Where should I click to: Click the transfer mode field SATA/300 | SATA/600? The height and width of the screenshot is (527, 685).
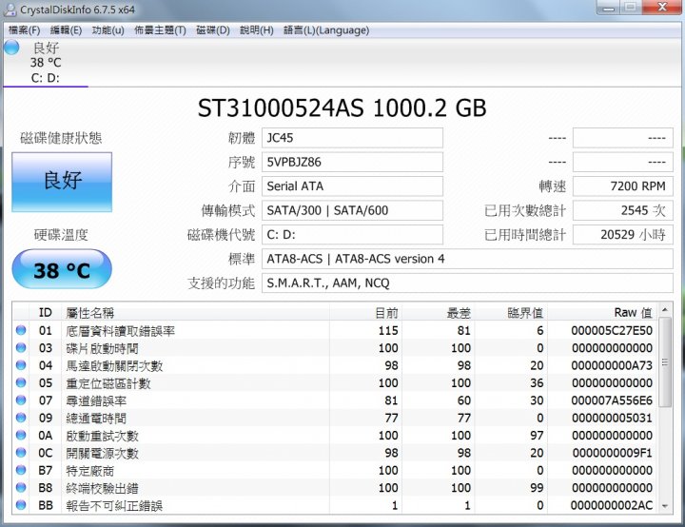click(x=352, y=210)
